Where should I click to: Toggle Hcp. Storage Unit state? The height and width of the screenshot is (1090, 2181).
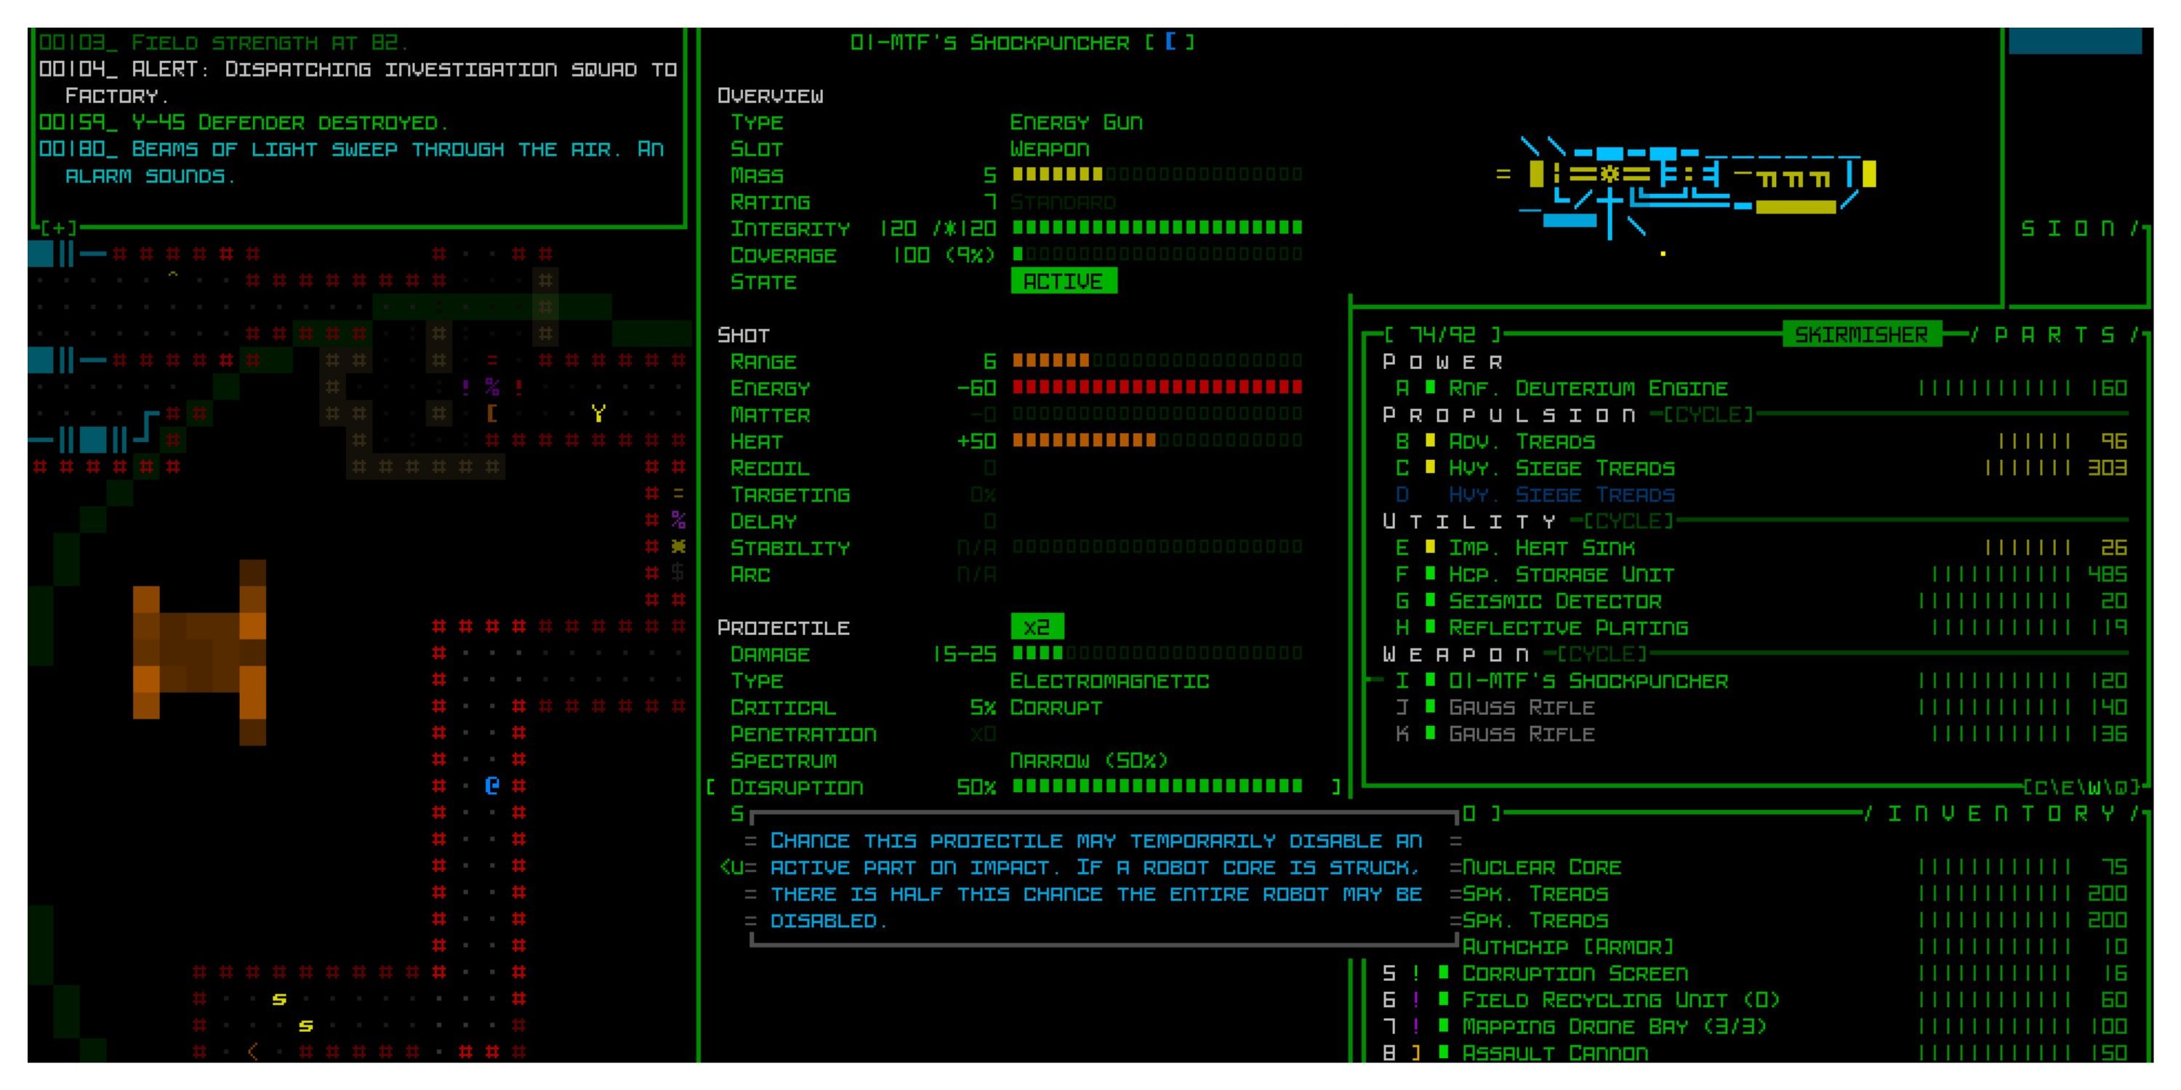point(1430,574)
